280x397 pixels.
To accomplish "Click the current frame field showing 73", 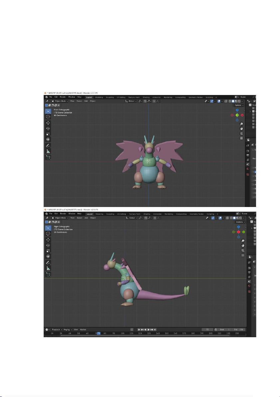I will pyautogui.click(x=207, y=330).
